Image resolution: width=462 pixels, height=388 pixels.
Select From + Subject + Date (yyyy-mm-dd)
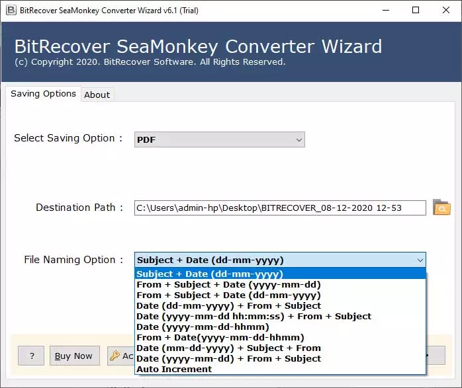click(x=280, y=284)
